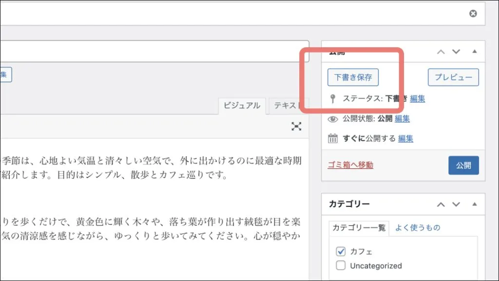The height and width of the screenshot is (281, 499).
Task: Dismiss the notice with the close icon
Action: point(473,13)
